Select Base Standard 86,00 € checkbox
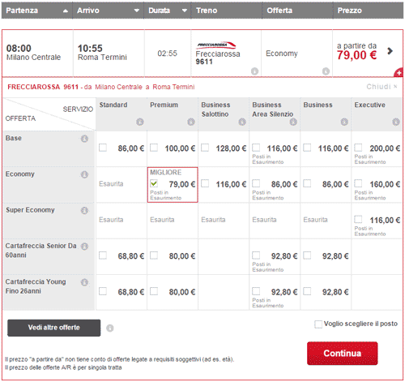The width and height of the screenshot is (405, 382). (103, 148)
